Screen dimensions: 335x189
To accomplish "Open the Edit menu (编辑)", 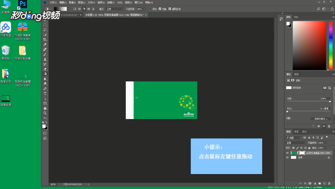I will [x=63, y=3].
